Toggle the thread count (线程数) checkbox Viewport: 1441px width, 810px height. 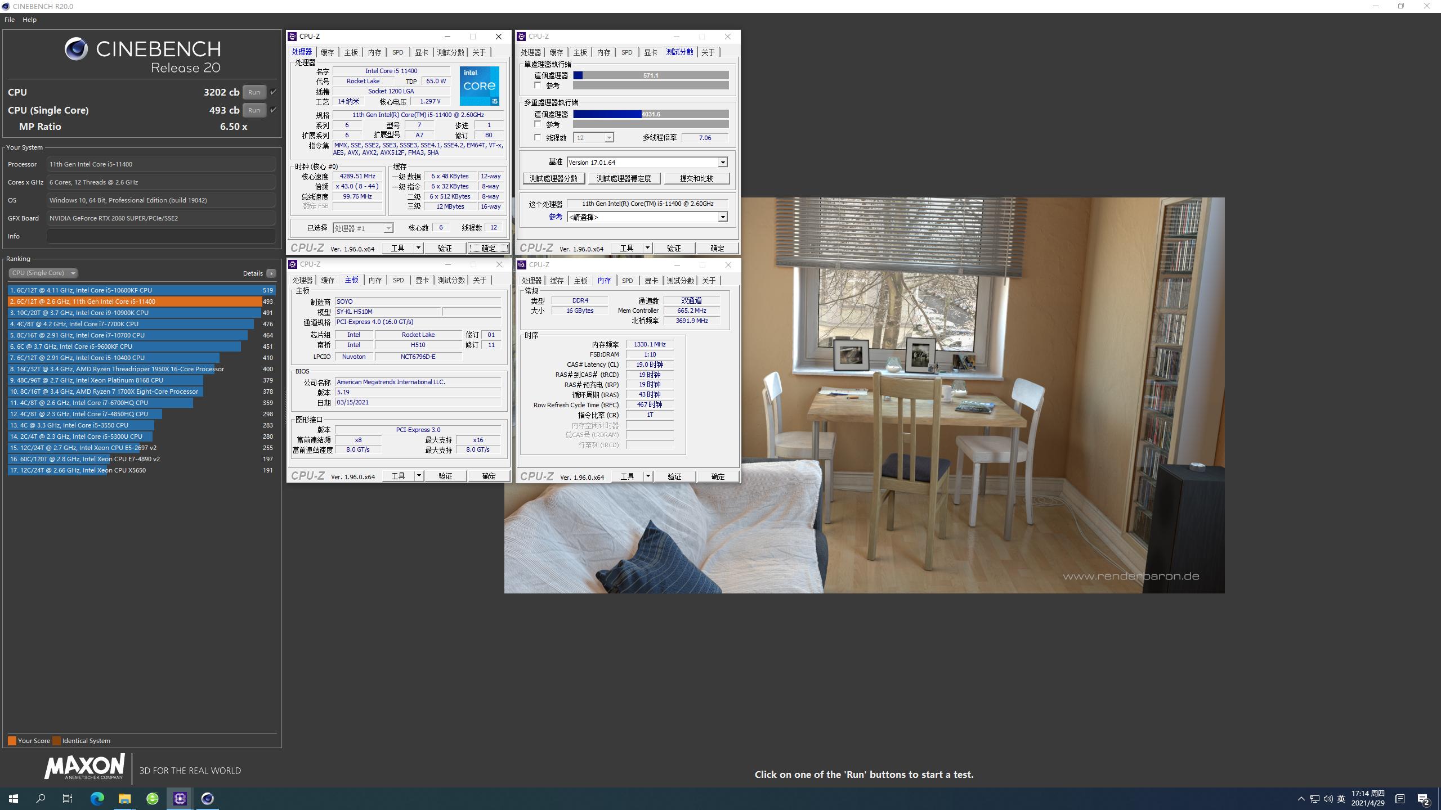point(538,137)
